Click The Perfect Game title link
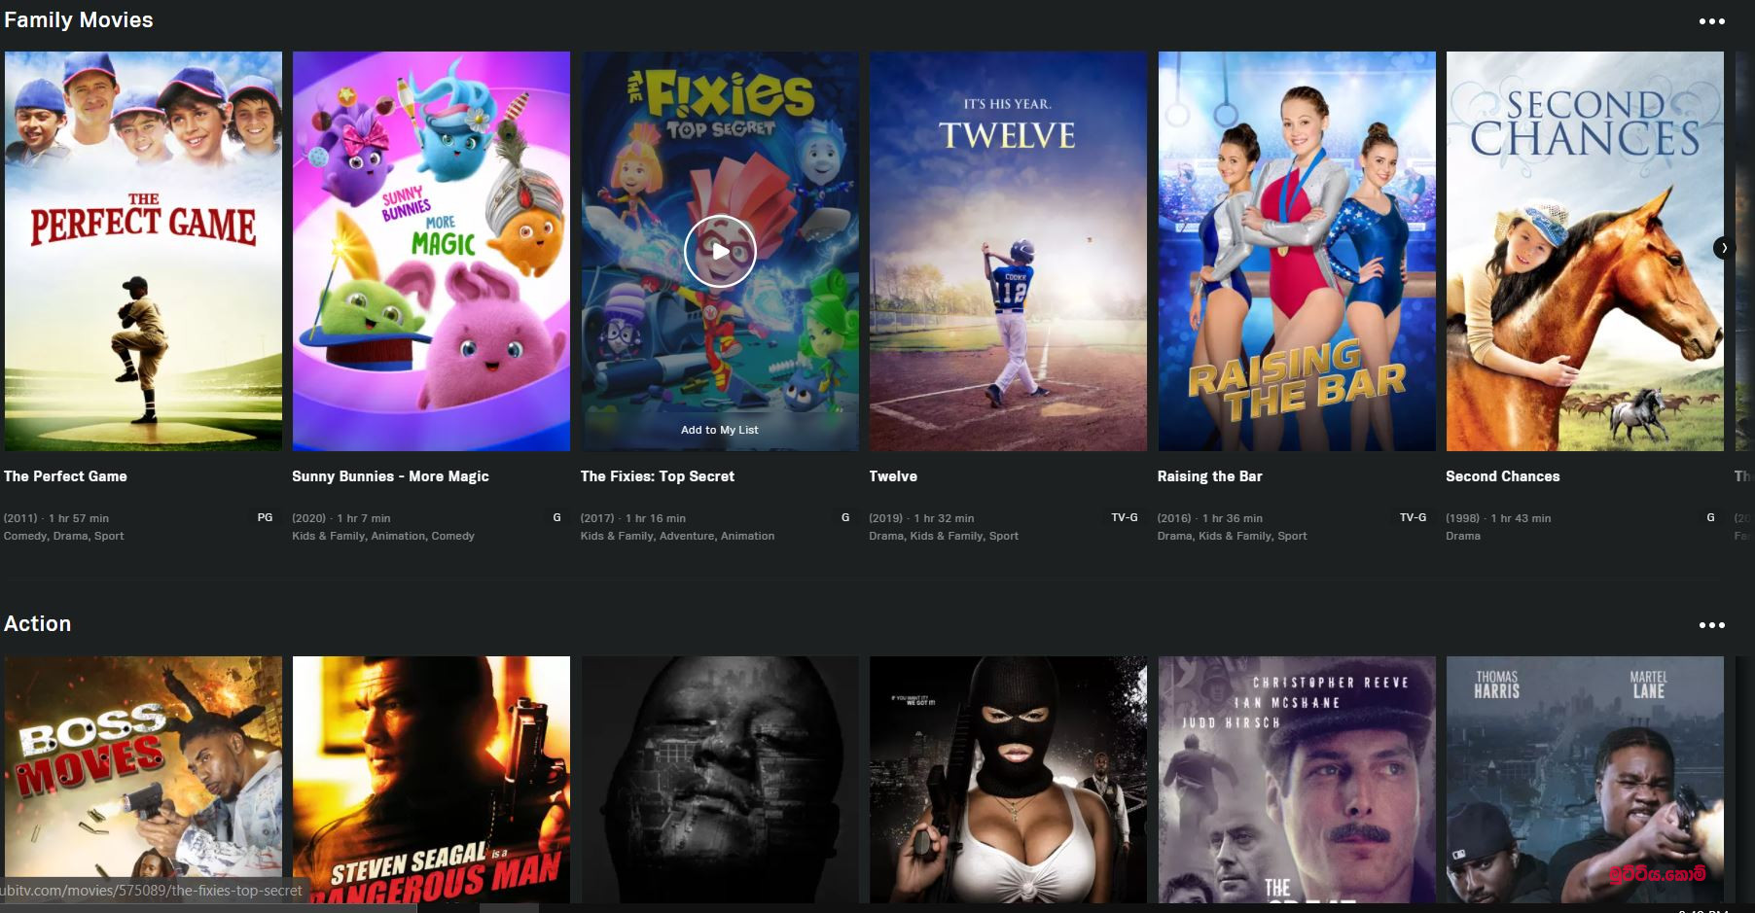This screenshot has width=1755, height=913. pos(65,476)
